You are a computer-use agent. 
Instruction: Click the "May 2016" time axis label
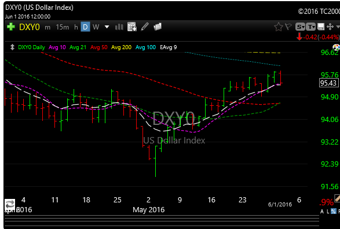point(148,210)
